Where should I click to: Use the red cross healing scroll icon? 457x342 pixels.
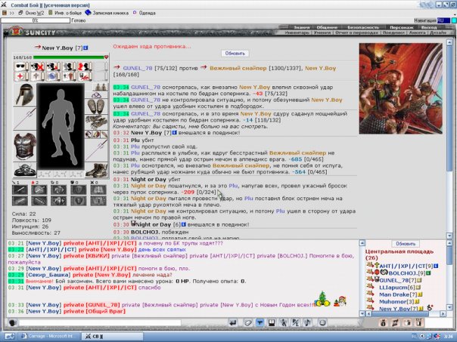coord(21,76)
